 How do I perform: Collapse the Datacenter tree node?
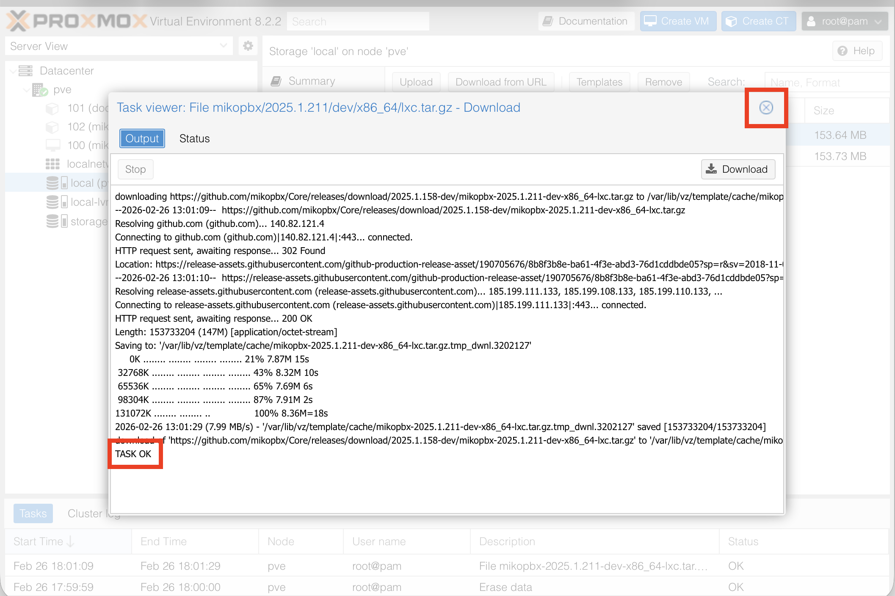pos(13,71)
